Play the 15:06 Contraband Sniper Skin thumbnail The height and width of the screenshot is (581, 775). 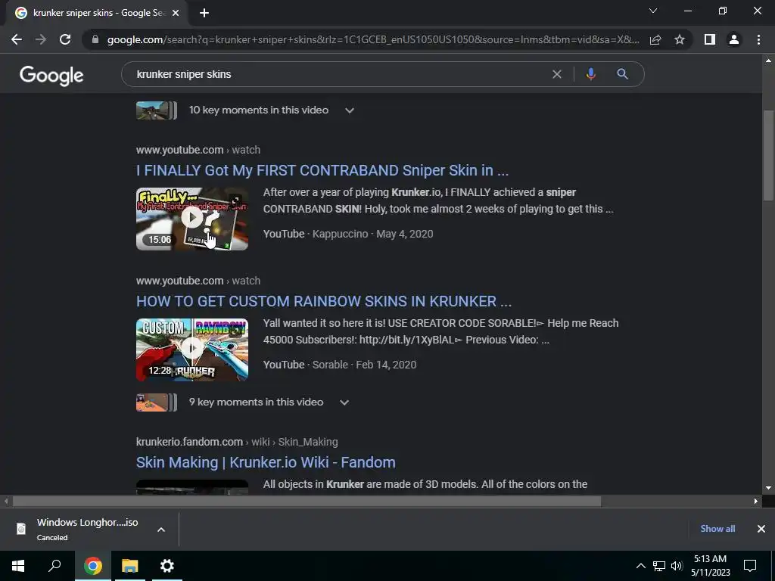pos(192,219)
